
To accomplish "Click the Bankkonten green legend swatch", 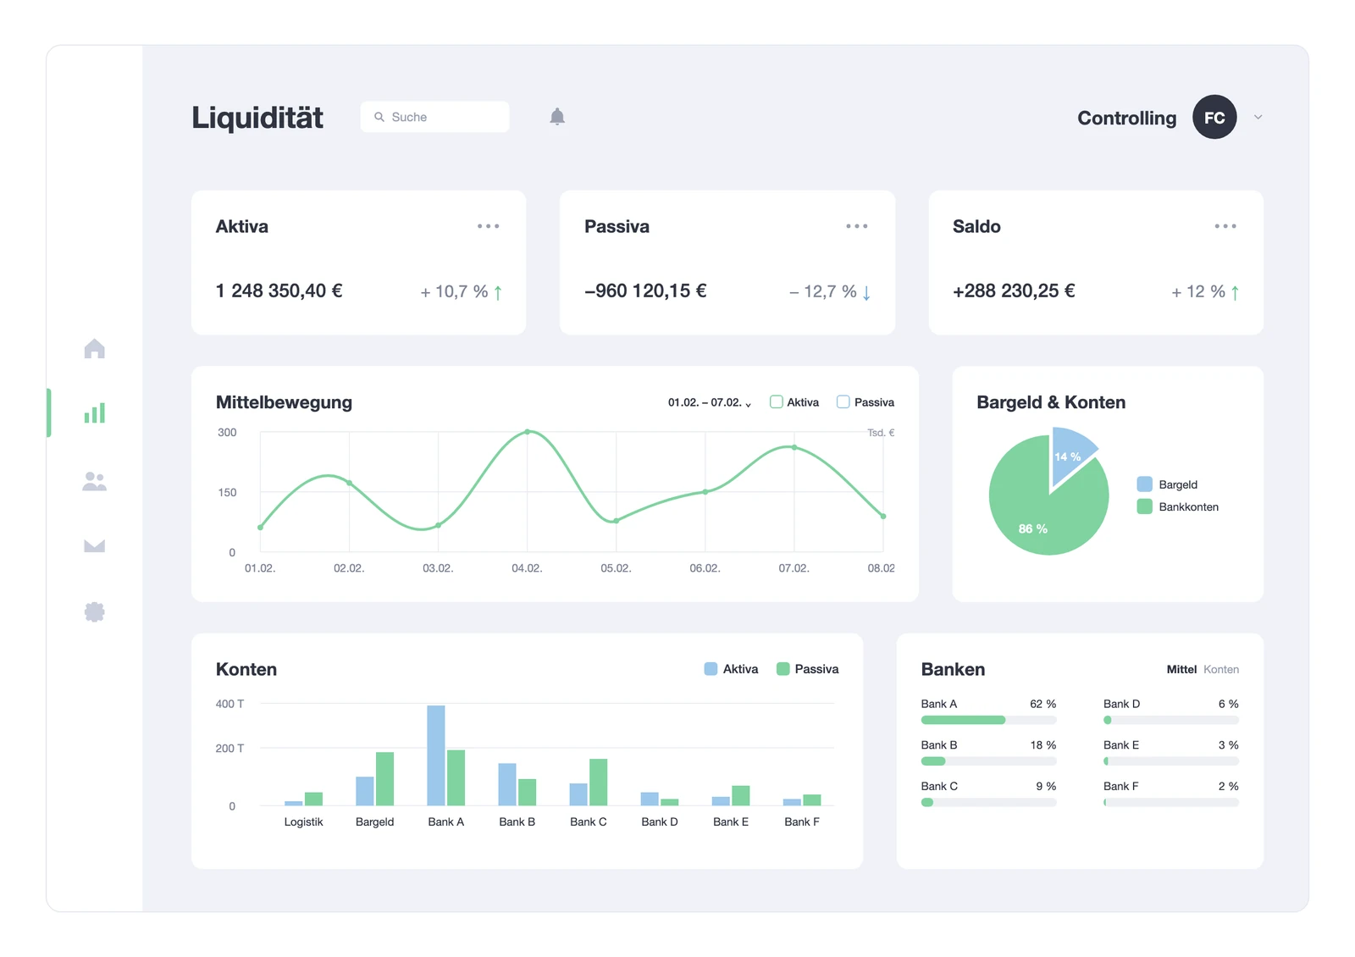I will point(1144,506).
